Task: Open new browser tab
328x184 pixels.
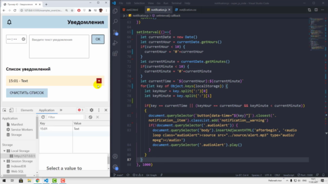Action: coord(46,4)
